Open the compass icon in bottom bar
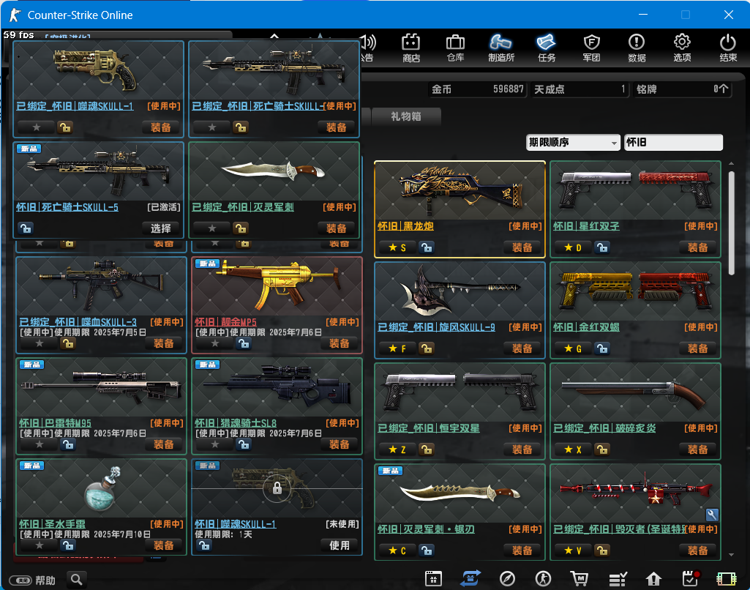 coord(507,578)
